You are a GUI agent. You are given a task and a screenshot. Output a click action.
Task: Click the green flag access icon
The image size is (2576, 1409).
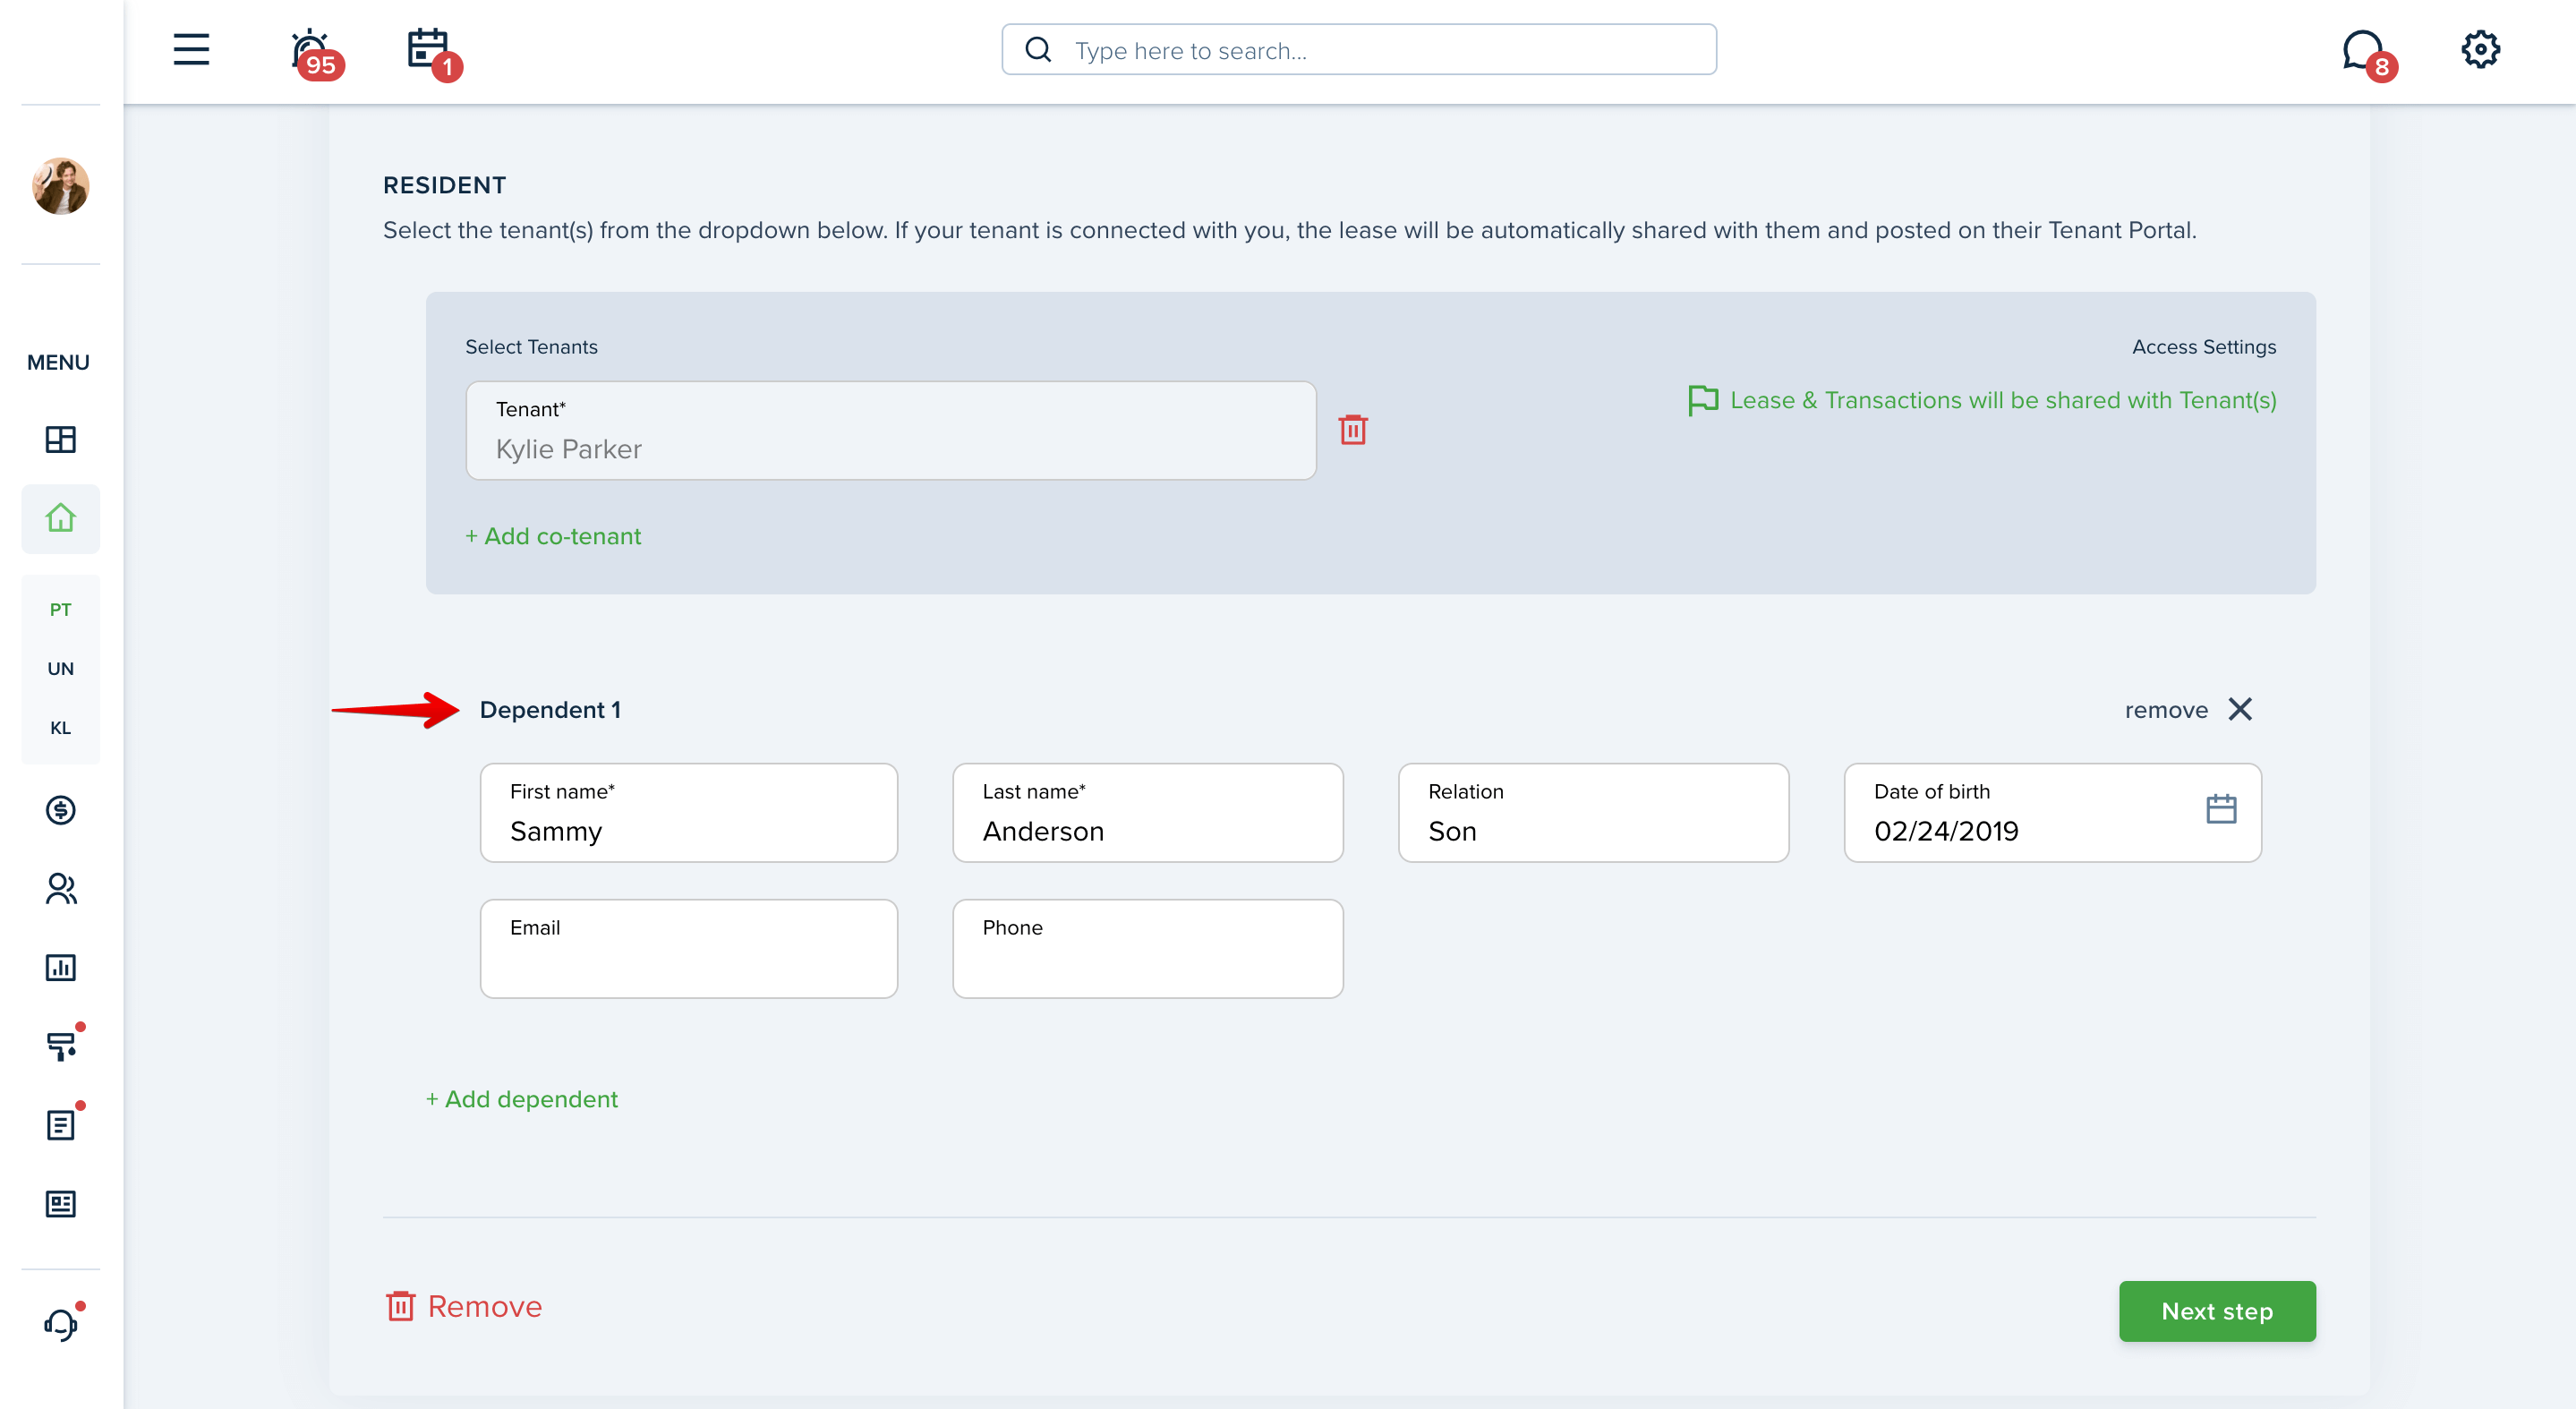1702,400
